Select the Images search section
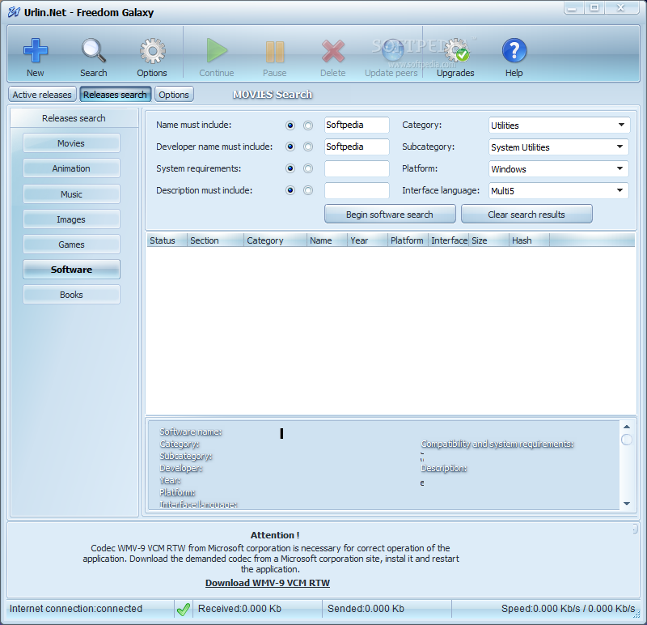647x625 pixels. pos(71,219)
